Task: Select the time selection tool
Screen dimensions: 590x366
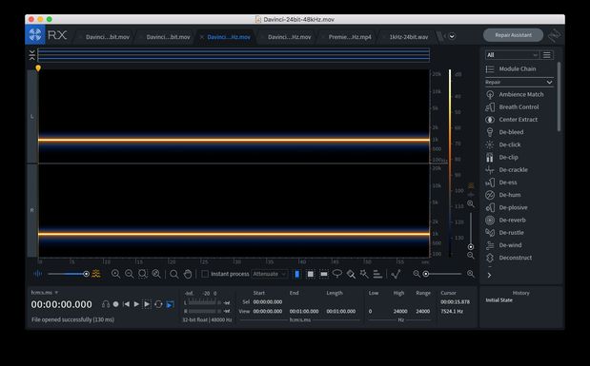Action: coord(296,274)
